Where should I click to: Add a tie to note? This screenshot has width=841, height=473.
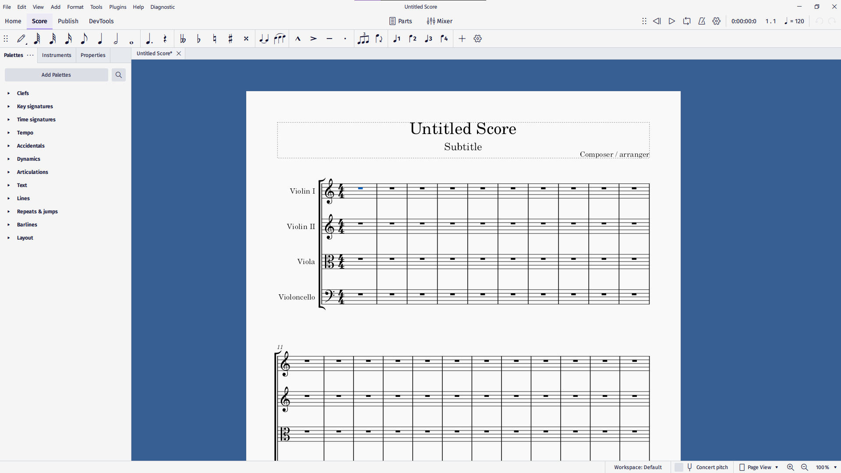pyautogui.click(x=264, y=39)
